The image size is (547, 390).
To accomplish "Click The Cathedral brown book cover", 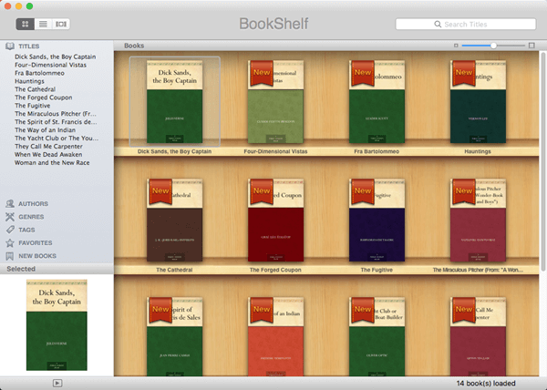I will [x=174, y=221].
